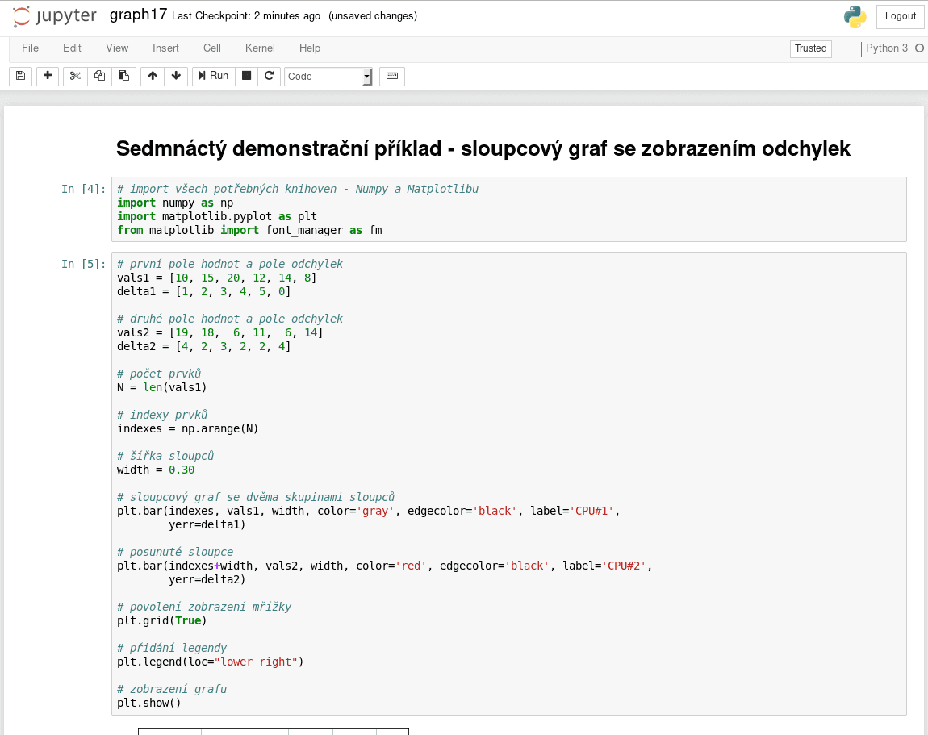Click the '# první pole hodnot' comment

click(x=230, y=265)
